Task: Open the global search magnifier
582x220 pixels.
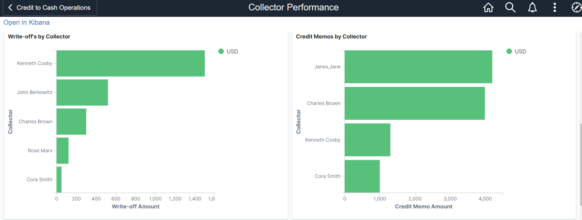Action: click(510, 7)
